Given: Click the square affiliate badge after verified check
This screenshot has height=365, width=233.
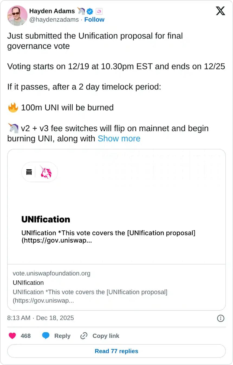Looking at the screenshot, I should coord(99,11).
